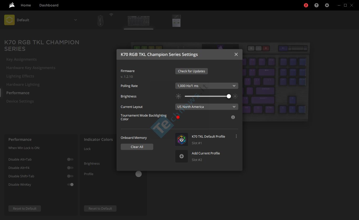Toggle Disable Alt+Tab switch

point(70,159)
